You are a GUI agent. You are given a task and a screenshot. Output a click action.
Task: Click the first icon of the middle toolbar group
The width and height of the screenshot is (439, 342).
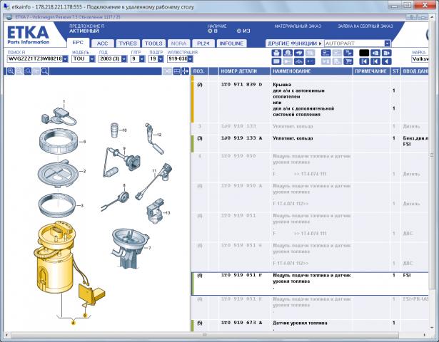(326, 53)
